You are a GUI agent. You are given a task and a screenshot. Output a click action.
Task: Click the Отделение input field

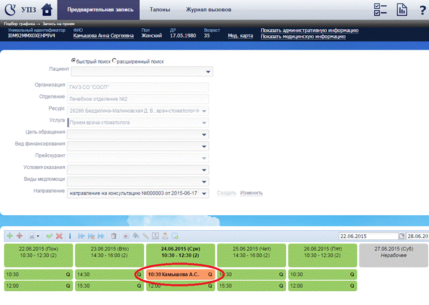tap(138, 99)
